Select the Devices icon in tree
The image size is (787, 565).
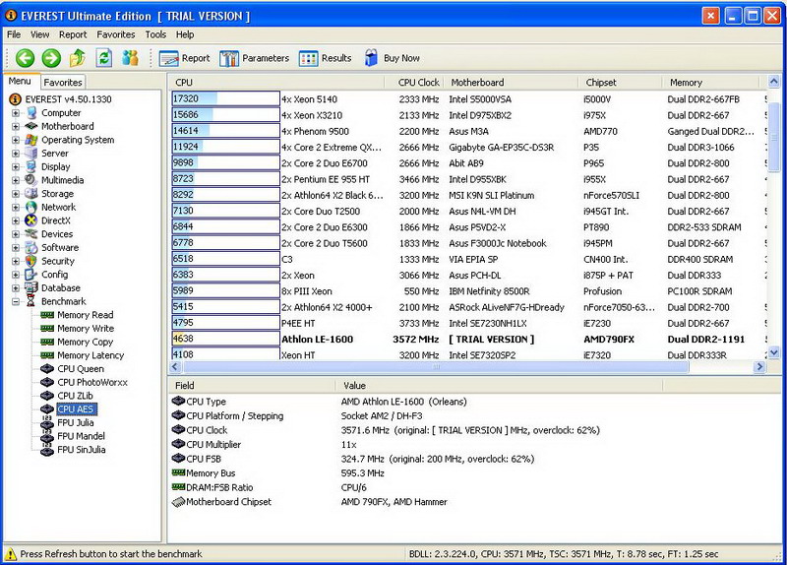click(x=31, y=234)
